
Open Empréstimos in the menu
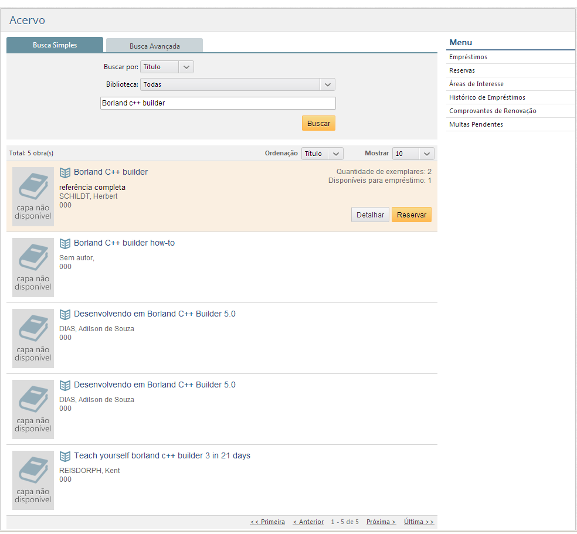coord(468,57)
